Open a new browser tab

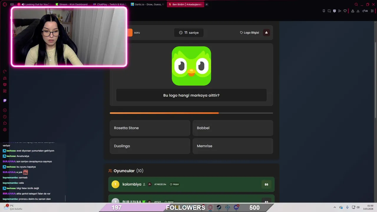tap(206, 4)
